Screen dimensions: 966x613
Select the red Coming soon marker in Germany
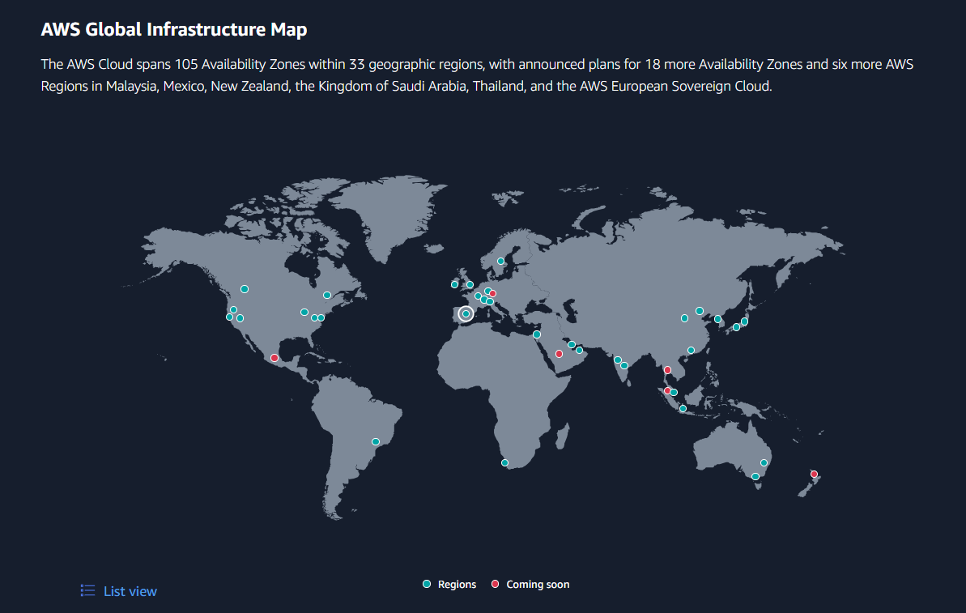[493, 294]
